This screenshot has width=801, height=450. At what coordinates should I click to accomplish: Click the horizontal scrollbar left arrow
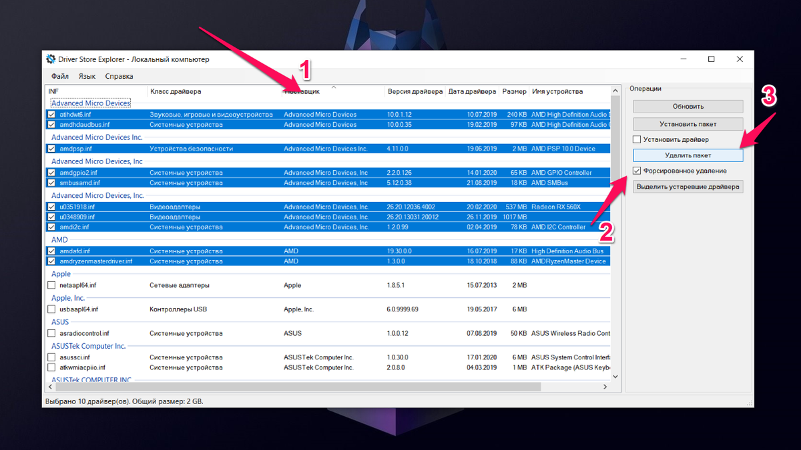point(50,387)
